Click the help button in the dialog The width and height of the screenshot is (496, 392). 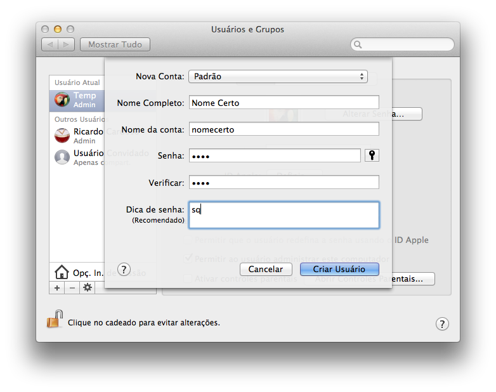(x=124, y=269)
